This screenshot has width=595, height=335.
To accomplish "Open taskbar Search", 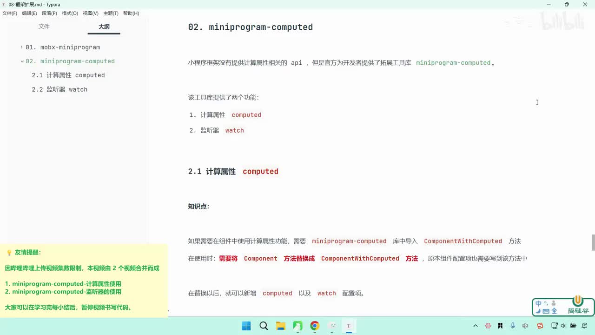I will [264, 326].
